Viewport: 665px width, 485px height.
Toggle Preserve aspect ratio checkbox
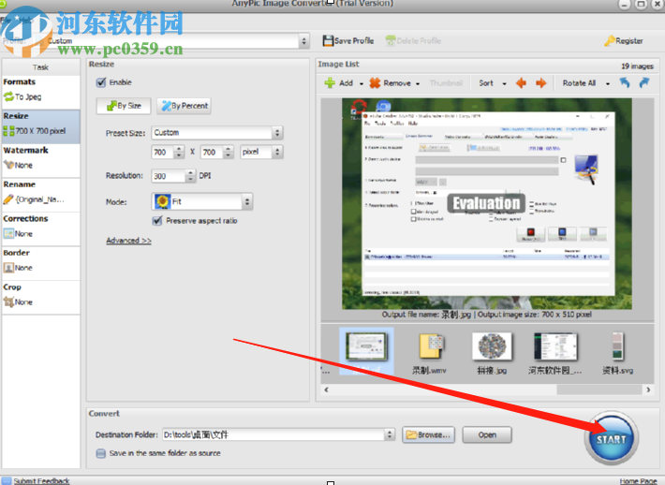[x=157, y=220]
